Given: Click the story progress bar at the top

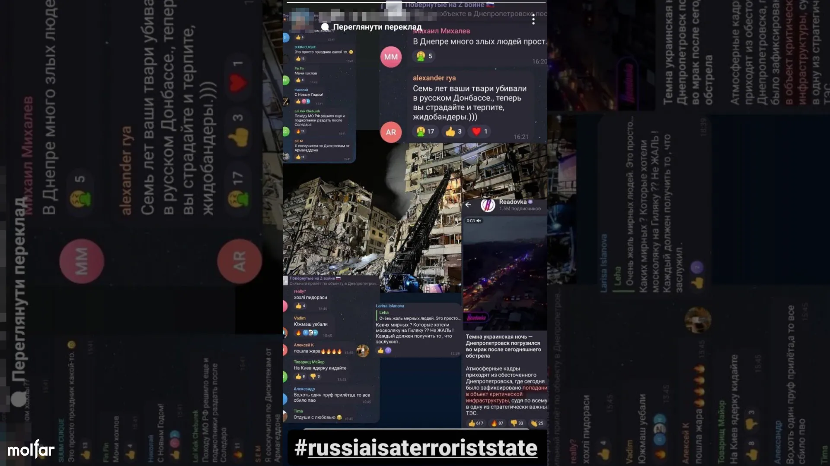Looking at the screenshot, I should coord(416,3).
